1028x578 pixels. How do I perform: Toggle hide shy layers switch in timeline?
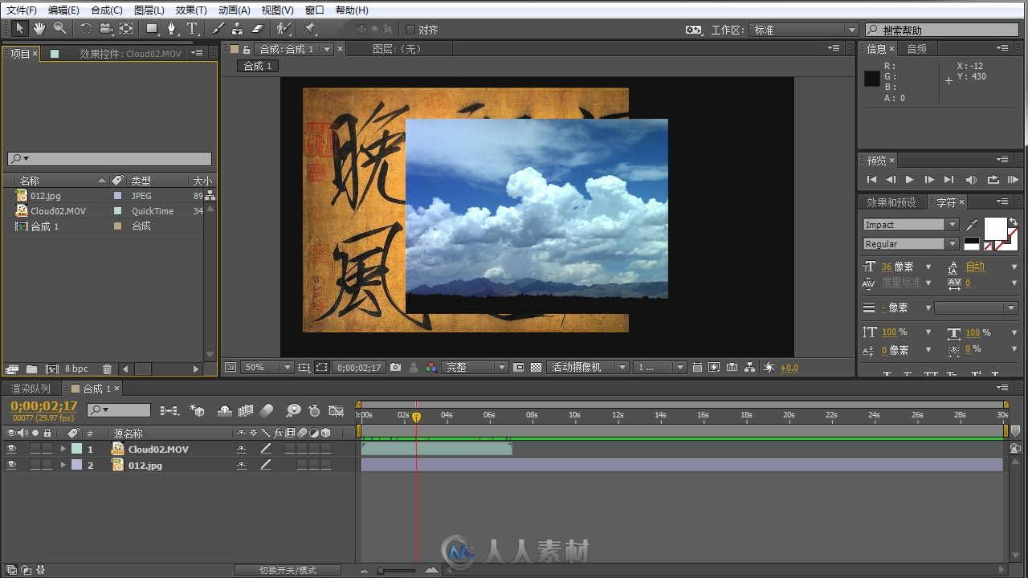pos(225,410)
